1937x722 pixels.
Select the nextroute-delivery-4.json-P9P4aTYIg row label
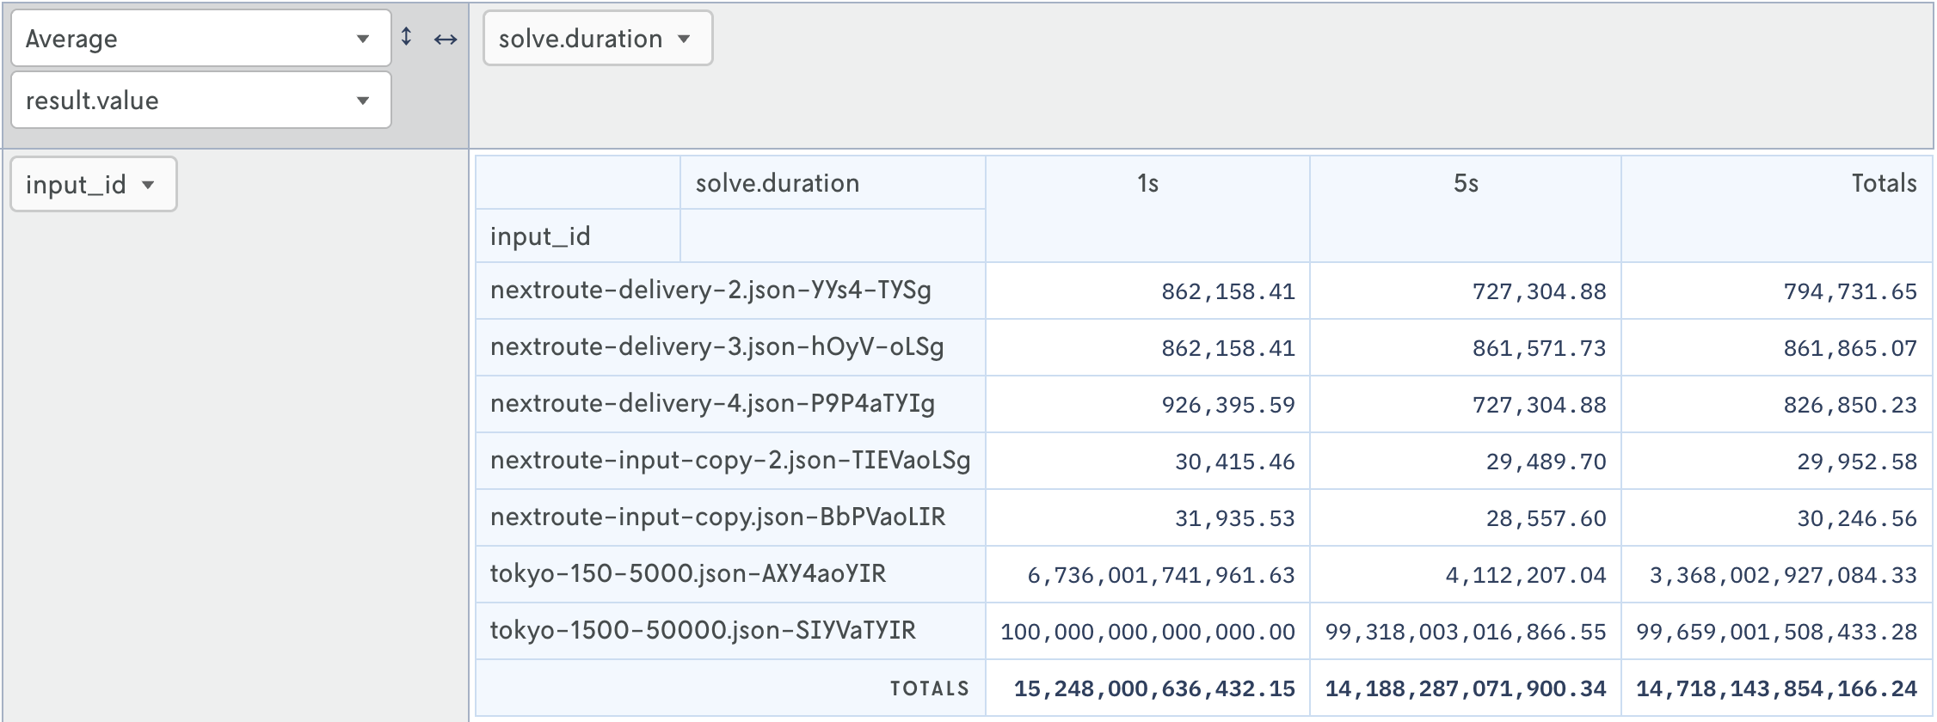click(x=712, y=404)
